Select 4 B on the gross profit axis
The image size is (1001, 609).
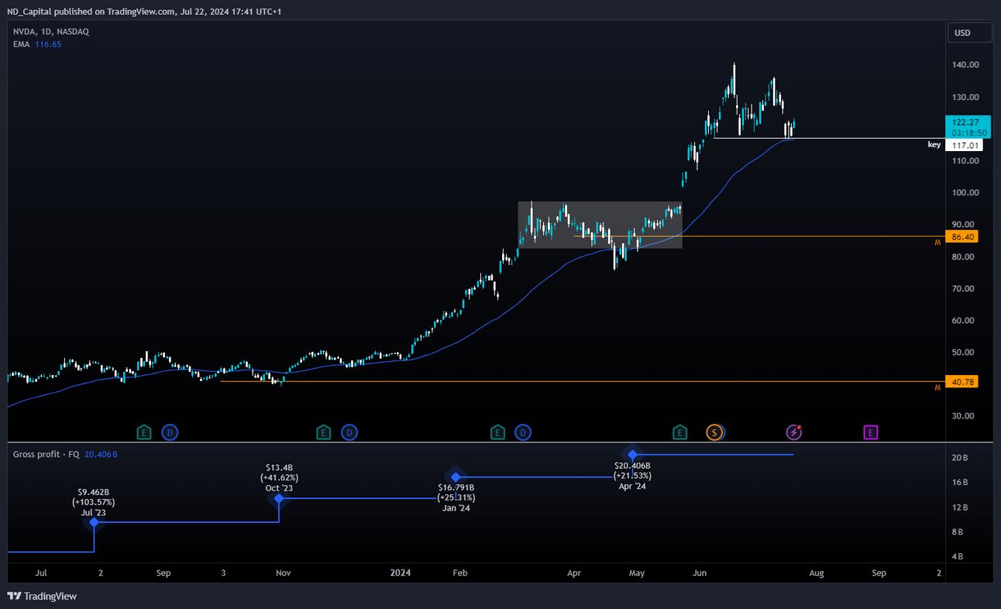point(958,556)
